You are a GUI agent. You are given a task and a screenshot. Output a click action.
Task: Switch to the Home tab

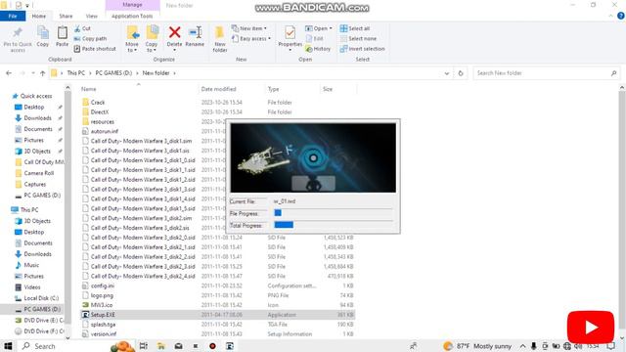pyautogui.click(x=39, y=16)
